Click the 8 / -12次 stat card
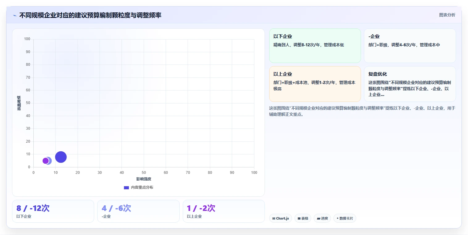The height and width of the screenshot is (235, 468). [53, 211]
